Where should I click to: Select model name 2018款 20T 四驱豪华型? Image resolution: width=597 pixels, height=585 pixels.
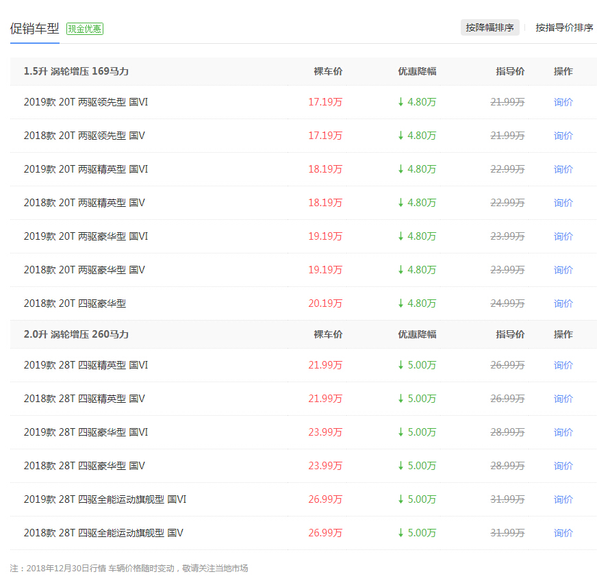coord(75,303)
